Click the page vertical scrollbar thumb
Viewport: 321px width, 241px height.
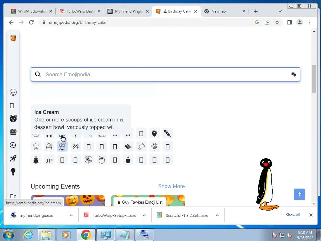tap(314, 79)
